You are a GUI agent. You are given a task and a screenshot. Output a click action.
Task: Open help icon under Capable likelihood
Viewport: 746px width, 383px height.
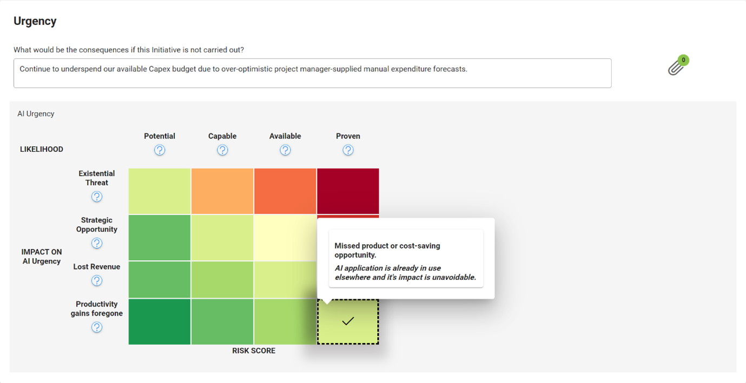click(222, 150)
